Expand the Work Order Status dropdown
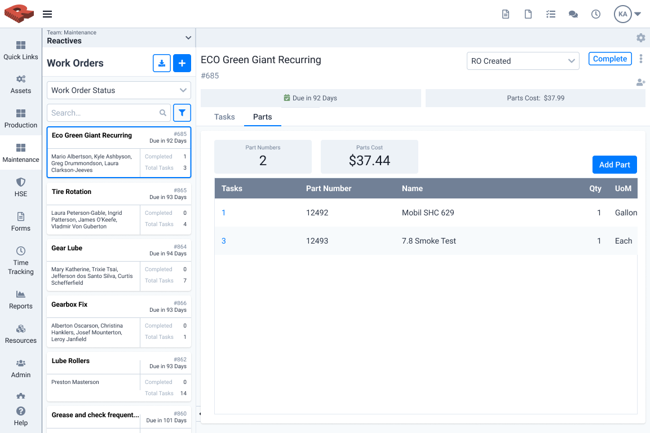Image resolution: width=650 pixels, height=433 pixels. 118,90
